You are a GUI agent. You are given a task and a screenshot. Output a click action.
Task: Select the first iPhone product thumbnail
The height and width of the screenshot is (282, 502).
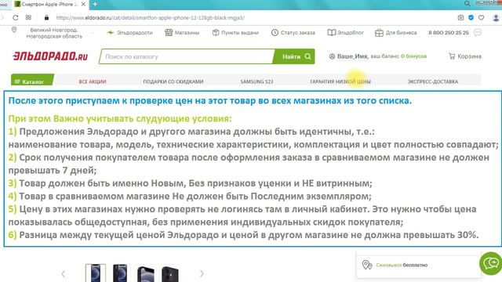click(x=96, y=273)
